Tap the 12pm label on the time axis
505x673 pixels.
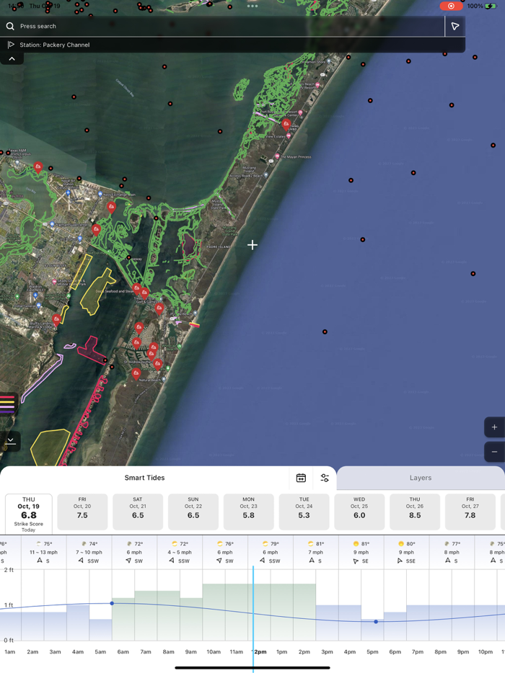click(x=260, y=651)
